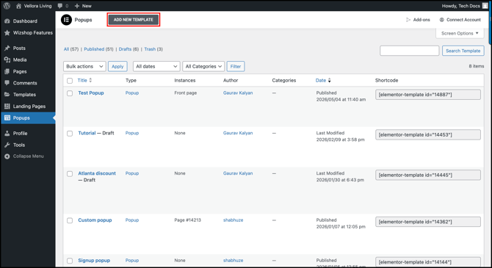Filter by Drafts (6)
This screenshot has width=492, height=268.
click(x=129, y=49)
